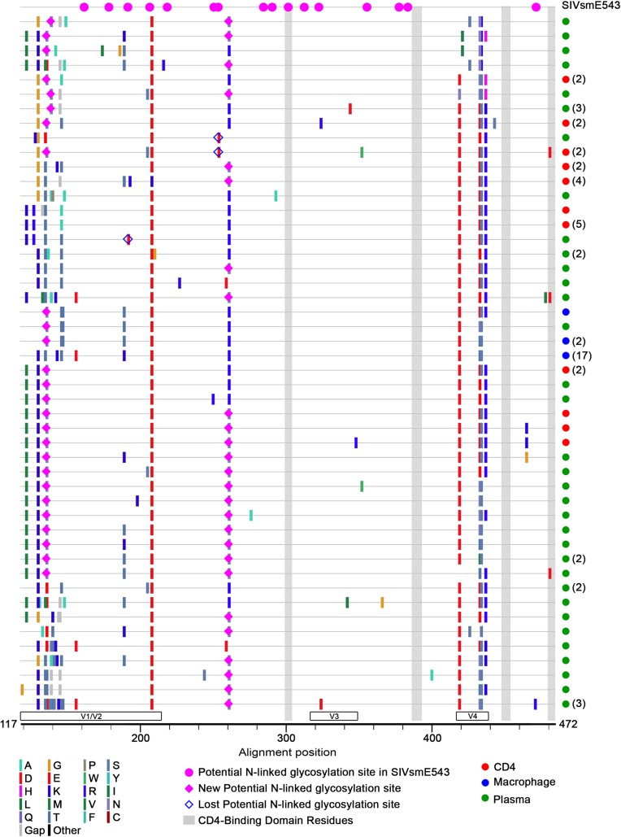621x837 pixels.
Task: Select the gray CD4-Binding Domain Residues legend swatch
Action: click(x=189, y=821)
